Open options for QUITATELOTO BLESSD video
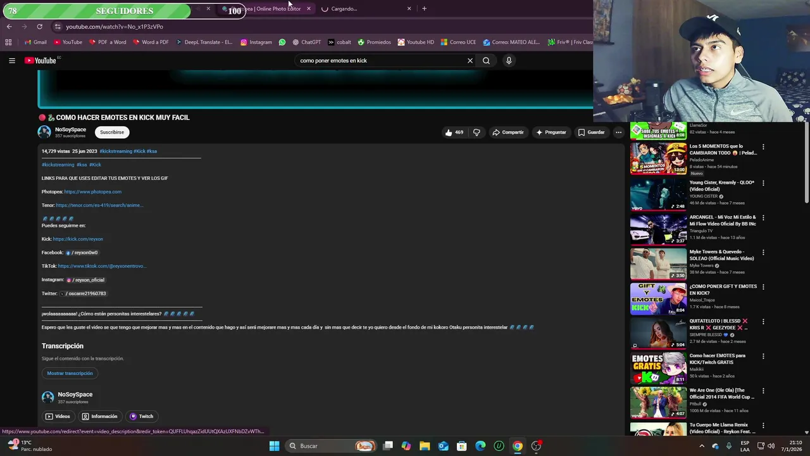 pyautogui.click(x=763, y=322)
